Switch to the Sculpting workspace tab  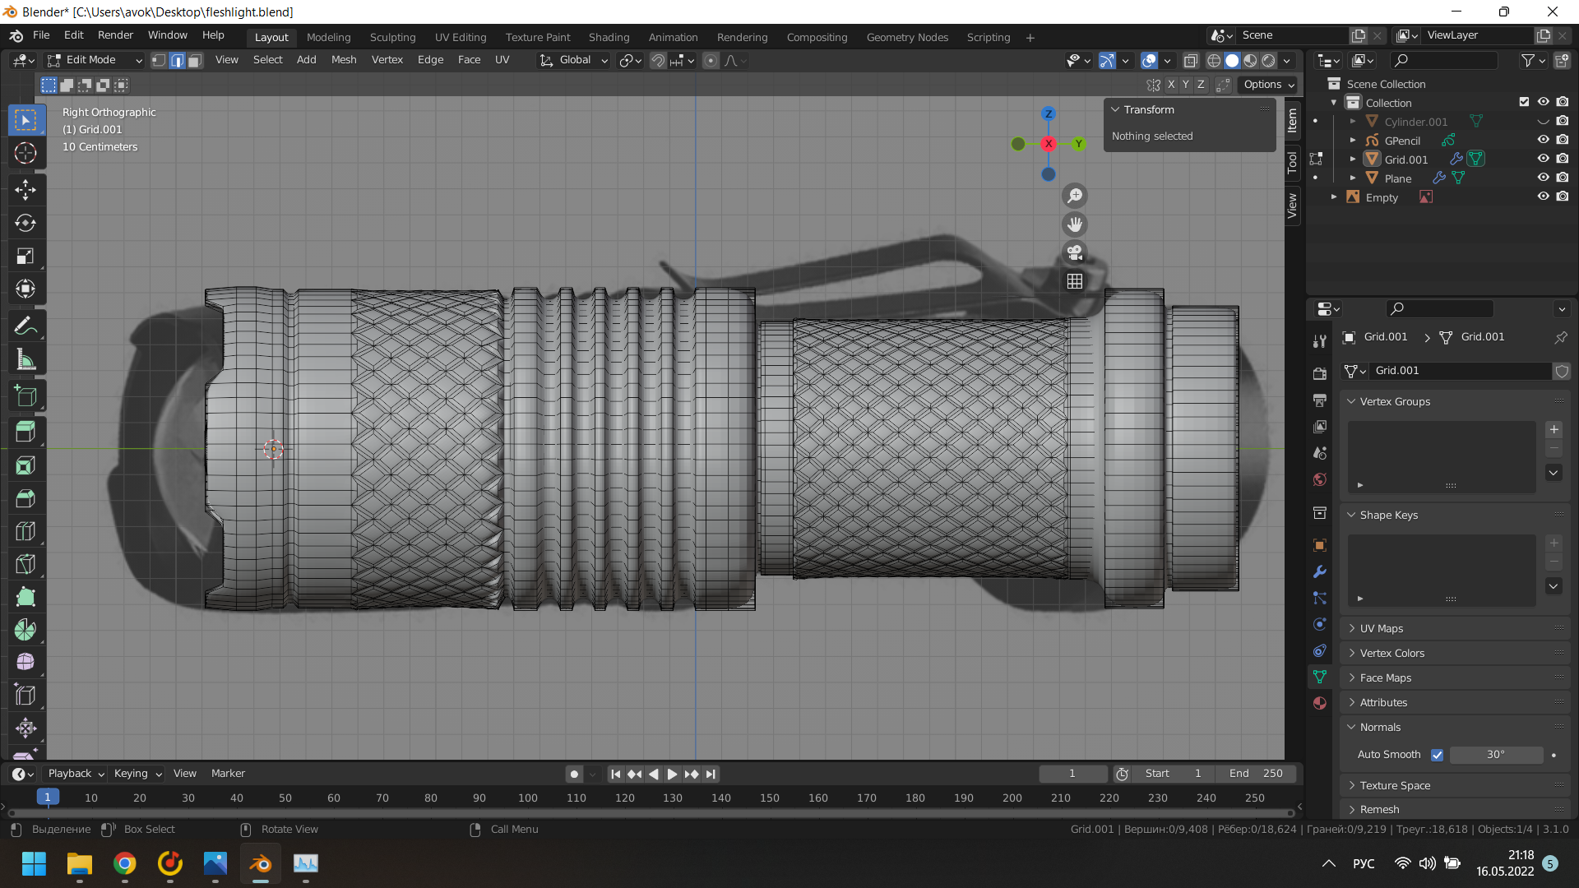click(392, 37)
